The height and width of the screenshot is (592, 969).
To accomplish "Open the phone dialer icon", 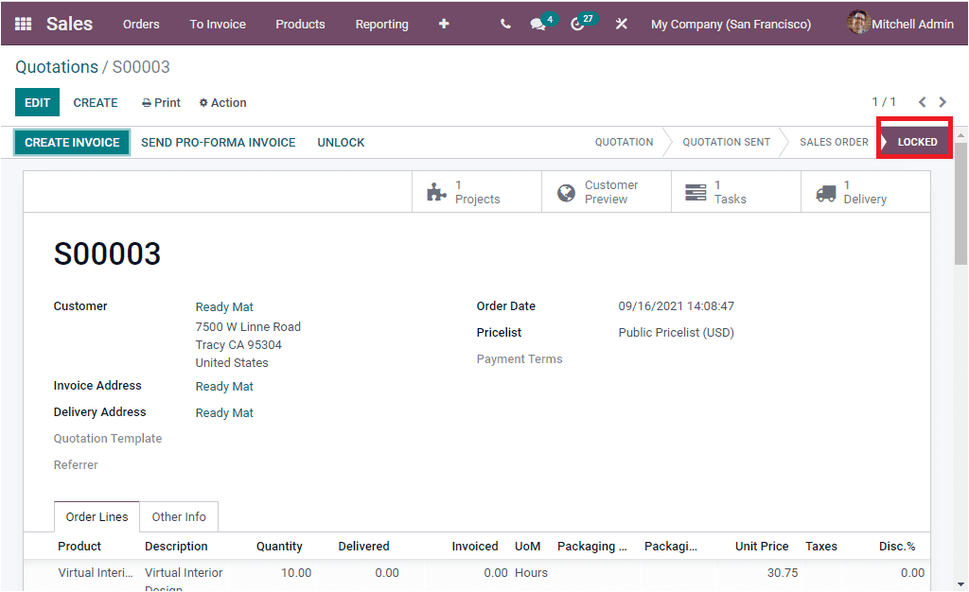I will (x=505, y=23).
